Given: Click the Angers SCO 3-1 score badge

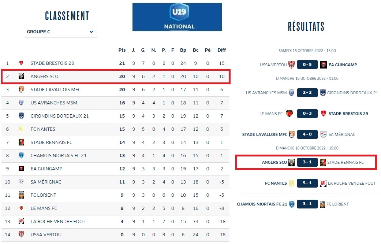Looking at the screenshot, I should point(307,162).
